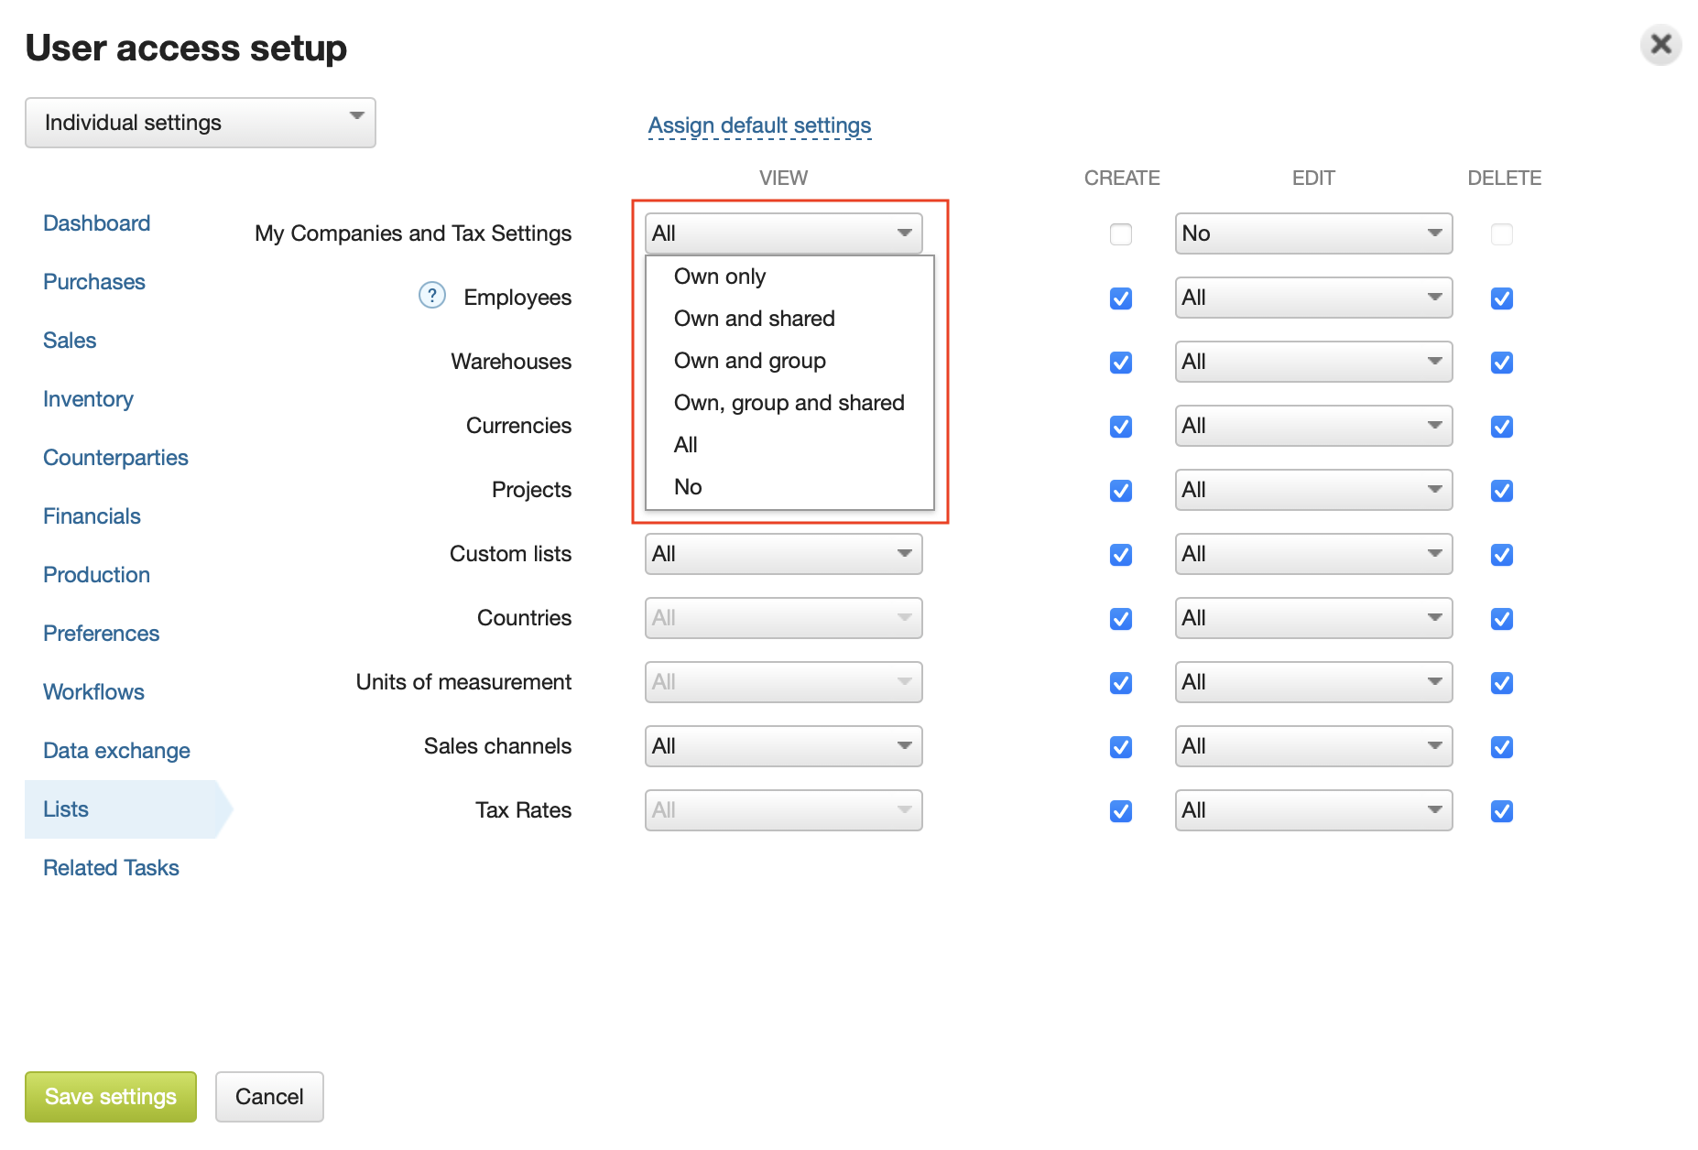The height and width of the screenshot is (1150, 1698).
Task: Uncheck Delete for Warehouses
Action: pyautogui.click(x=1502, y=363)
